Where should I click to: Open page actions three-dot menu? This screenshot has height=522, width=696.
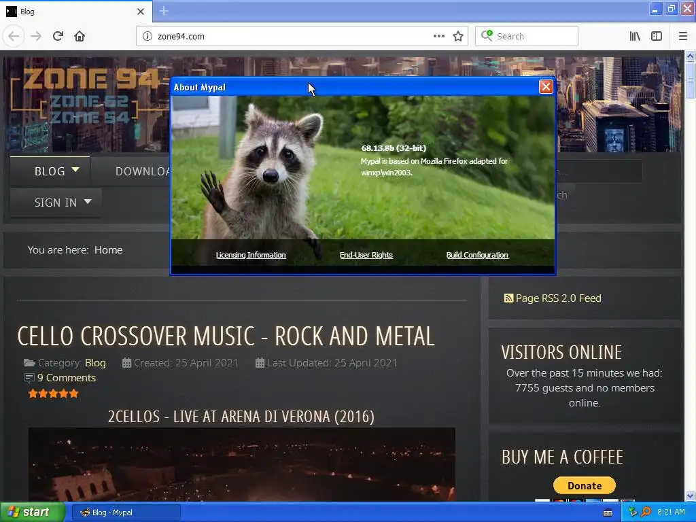coord(438,37)
